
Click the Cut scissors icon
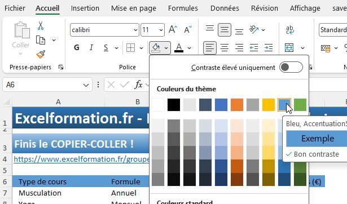(41, 25)
